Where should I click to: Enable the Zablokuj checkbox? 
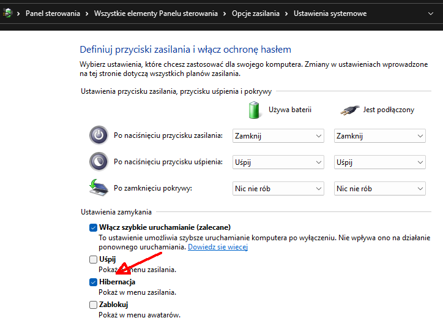[93, 305]
